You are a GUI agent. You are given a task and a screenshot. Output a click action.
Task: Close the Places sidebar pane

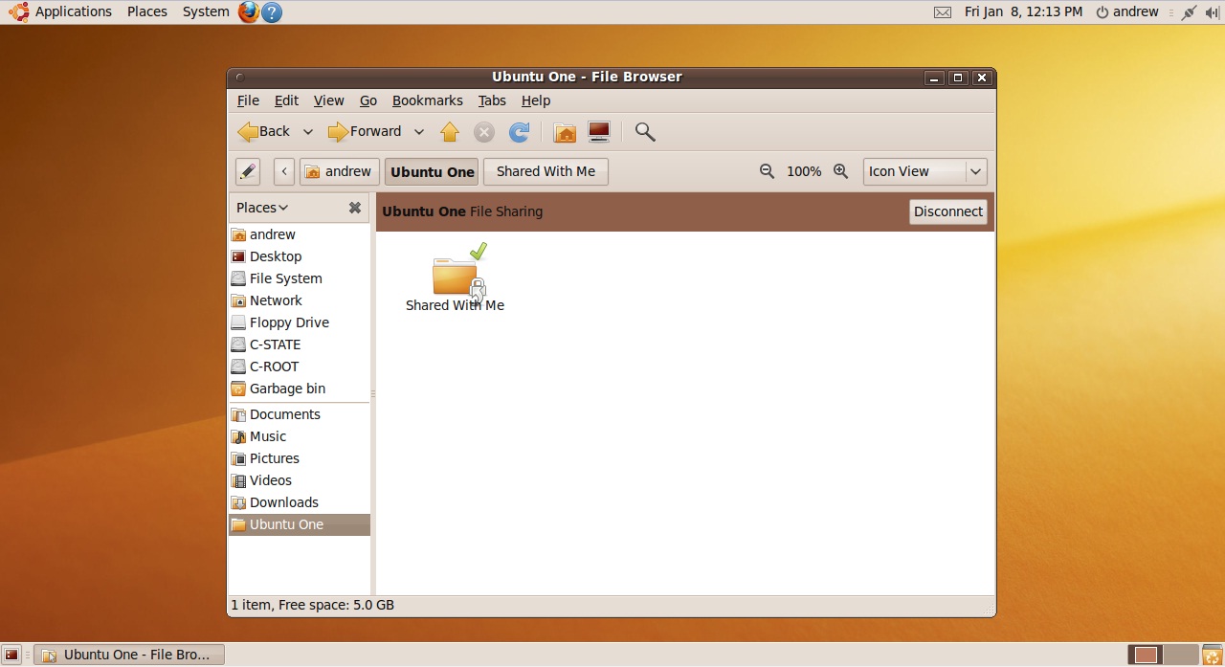click(355, 208)
